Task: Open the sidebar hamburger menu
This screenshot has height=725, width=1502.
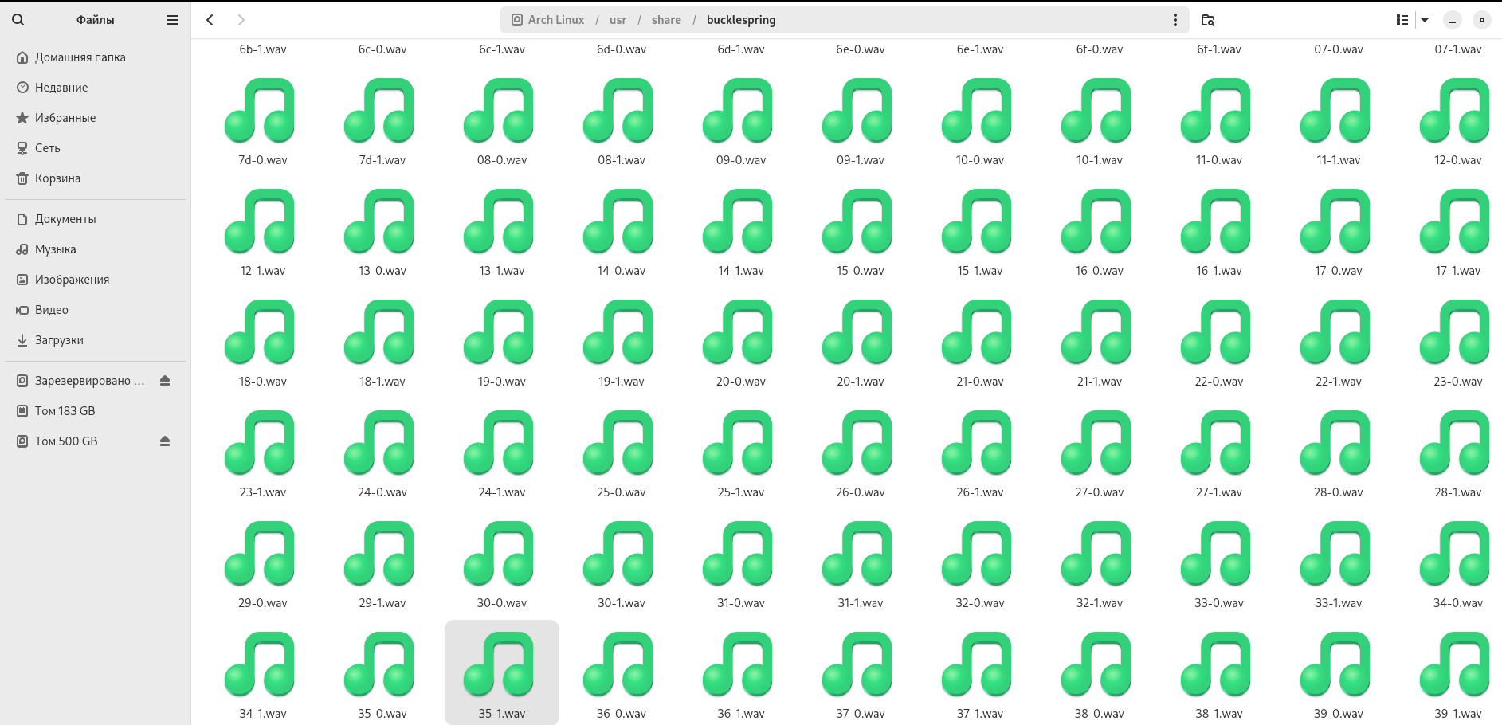Action: coord(172,20)
